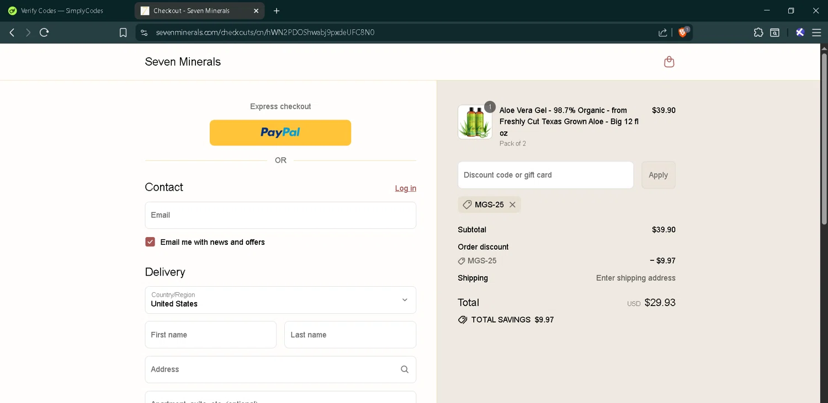Click the blue extension icon in toolbar
The image size is (828, 403).
tap(800, 33)
